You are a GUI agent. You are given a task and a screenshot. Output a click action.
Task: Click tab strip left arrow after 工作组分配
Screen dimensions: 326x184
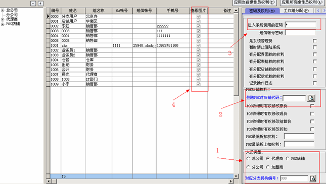[x=318, y=11]
